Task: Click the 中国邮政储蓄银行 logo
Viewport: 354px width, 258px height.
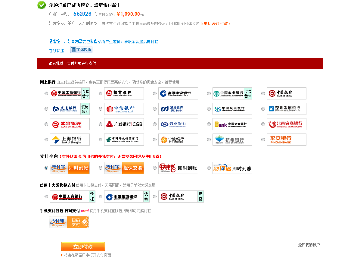Action: pos(124,140)
